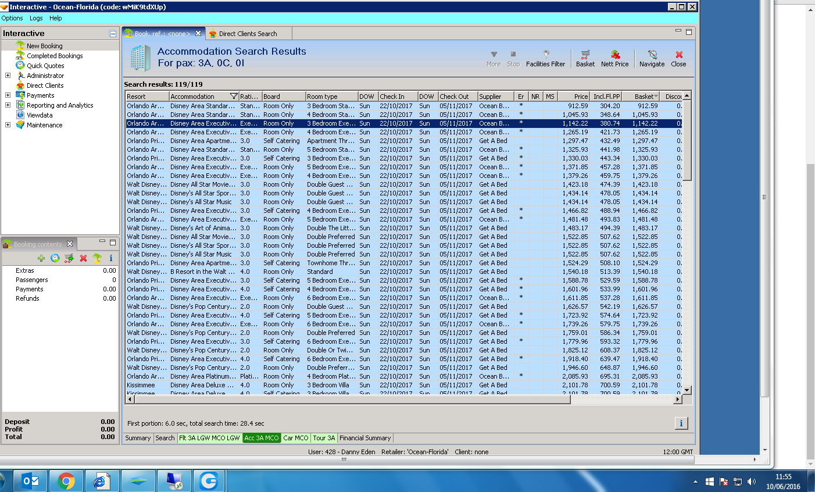Image resolution: width=815 pixels, height=492 pixels.
Task: Open the Options menu
Action: [12, 18]
